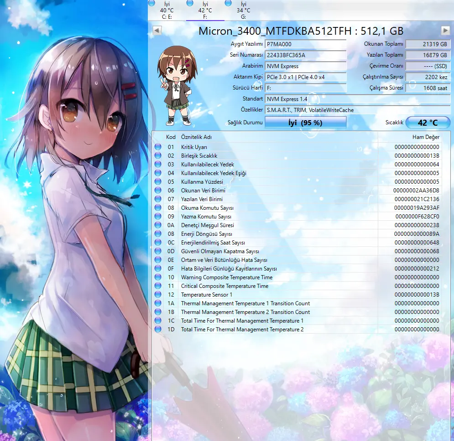Click raw value 0000000F628CF0
Viewport: 454px width, 441px height.
pyautogui.click(x=417, y=217)
